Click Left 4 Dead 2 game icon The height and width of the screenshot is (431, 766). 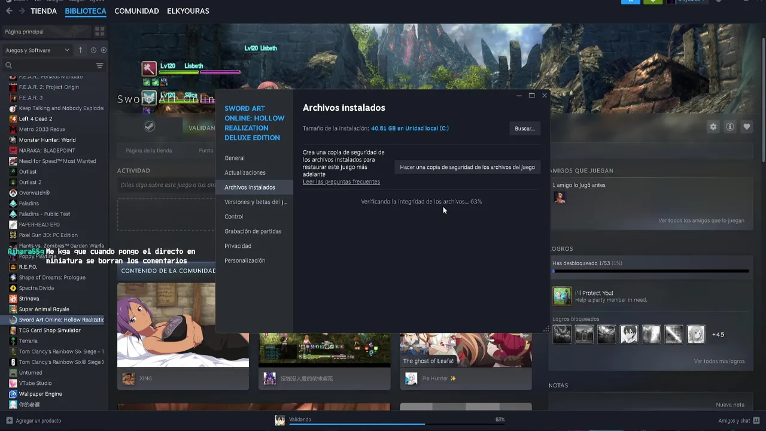13,119
